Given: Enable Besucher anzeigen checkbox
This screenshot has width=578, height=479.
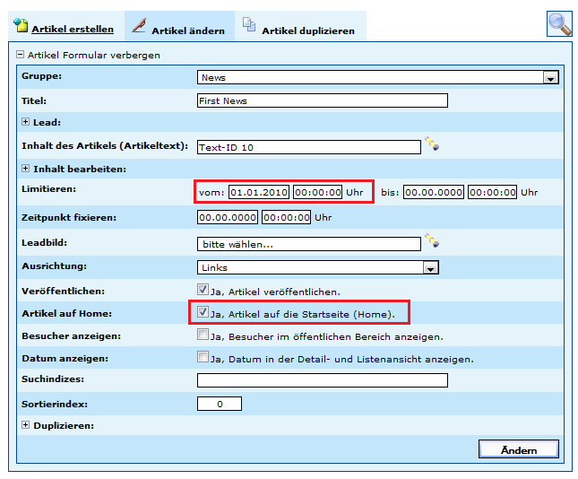Looking at the screenshot, I should (203, 335).
